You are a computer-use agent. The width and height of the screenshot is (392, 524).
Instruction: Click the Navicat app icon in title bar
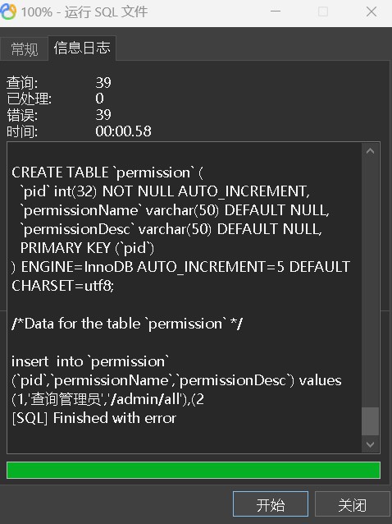point(8,12)
